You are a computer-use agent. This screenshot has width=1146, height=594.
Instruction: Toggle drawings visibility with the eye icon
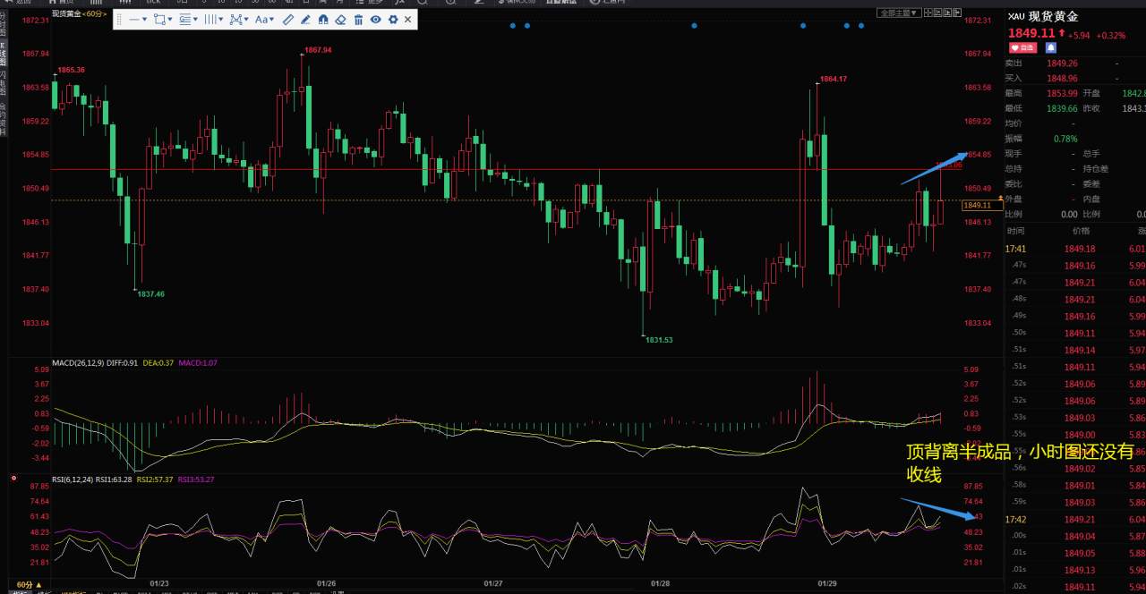(x=375, y=20)
